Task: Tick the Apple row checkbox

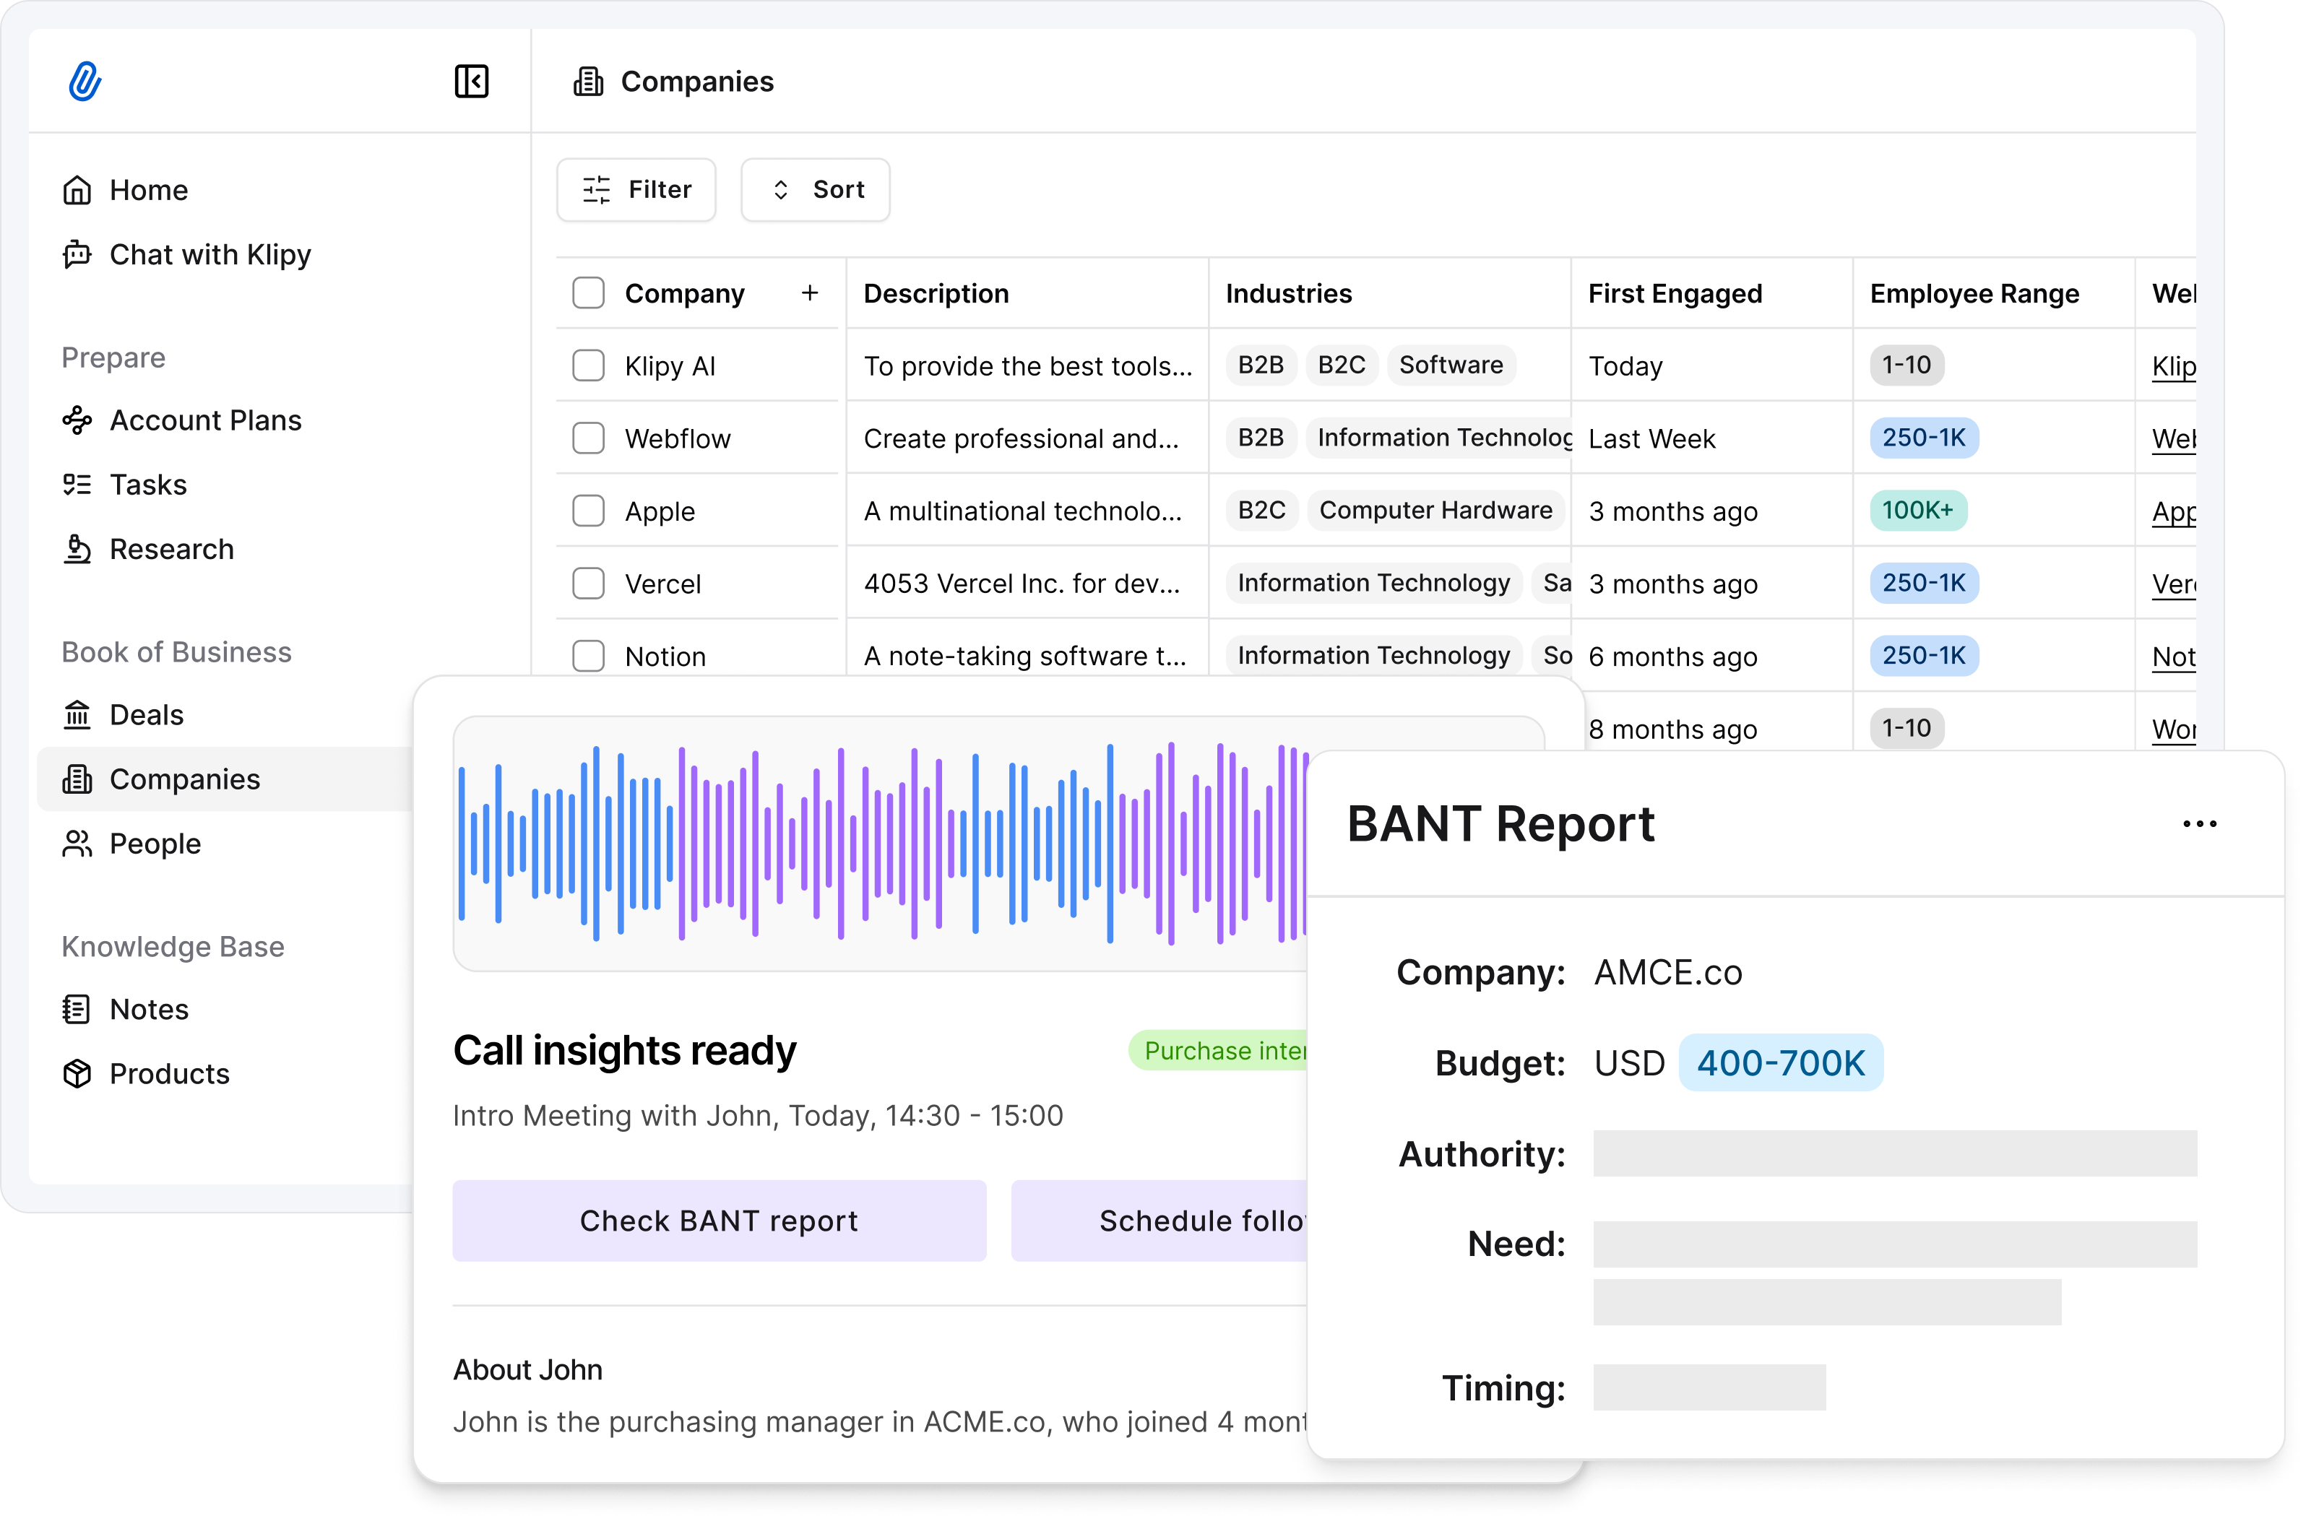Action: tap(588, 511)
